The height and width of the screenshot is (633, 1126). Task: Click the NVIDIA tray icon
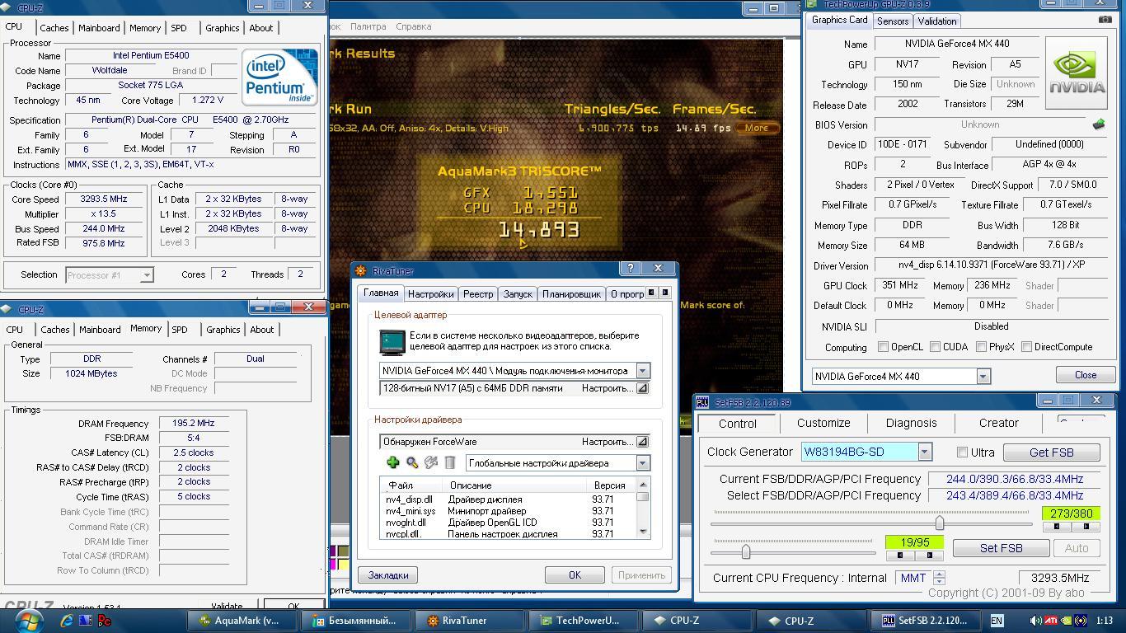pyautogui.click(x=1066, y=621)
